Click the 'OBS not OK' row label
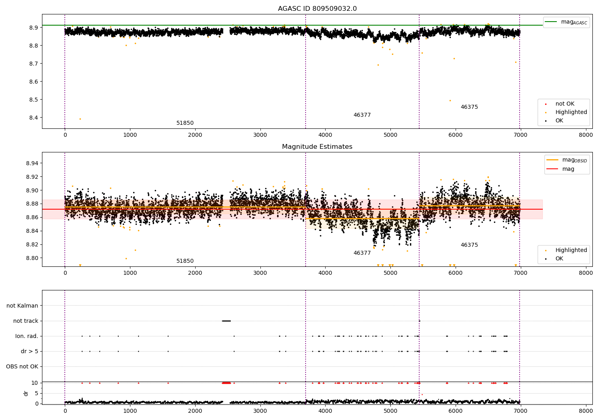Viewport: 600px width, 420px height. [x=22, y=367]
